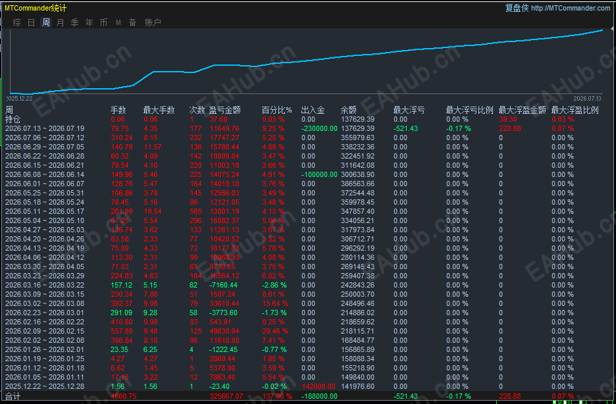Click the -7160.44 loss value
This screenshot has height=404, width=616.
click(x=224, y=285)
